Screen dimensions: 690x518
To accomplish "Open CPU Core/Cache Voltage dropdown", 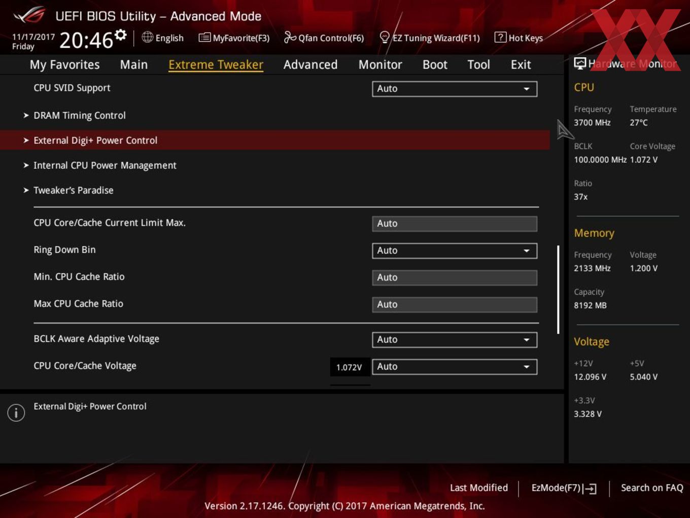I will (455, 367).
